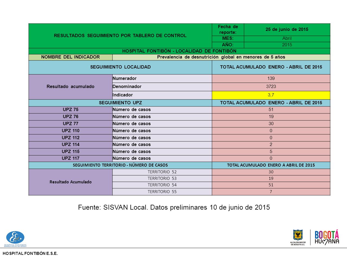Click the Fuente: SISVAN Local caption
The height and width of the screenshot is (260, 347).
coord(174,207)
